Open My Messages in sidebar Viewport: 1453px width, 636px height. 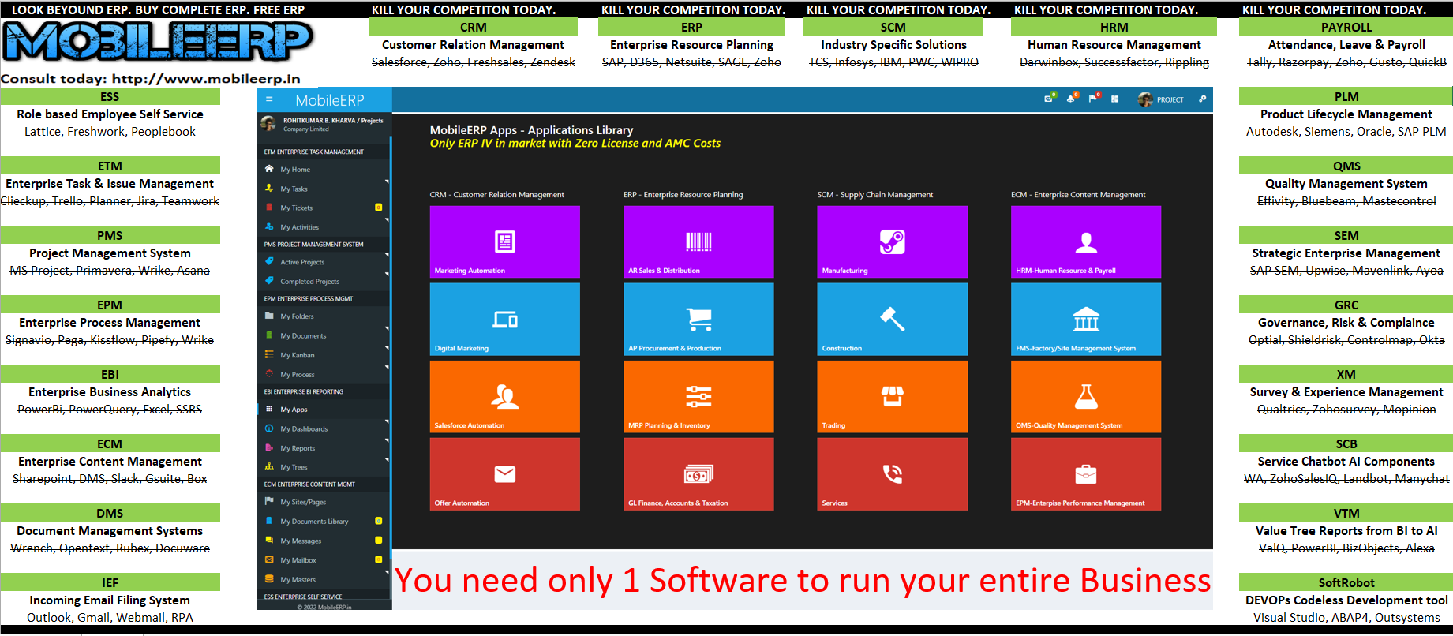click(x=324, y=541)
